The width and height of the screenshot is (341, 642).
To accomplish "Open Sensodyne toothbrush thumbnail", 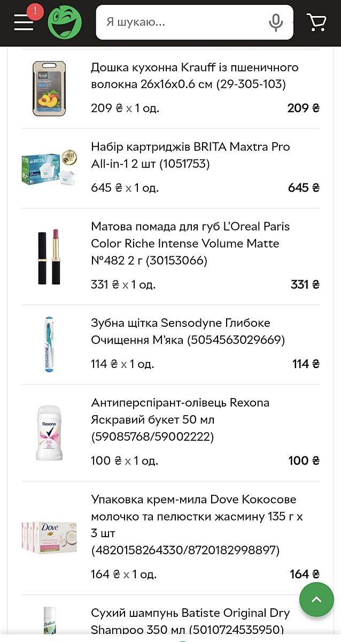I will tap(49, 345).
